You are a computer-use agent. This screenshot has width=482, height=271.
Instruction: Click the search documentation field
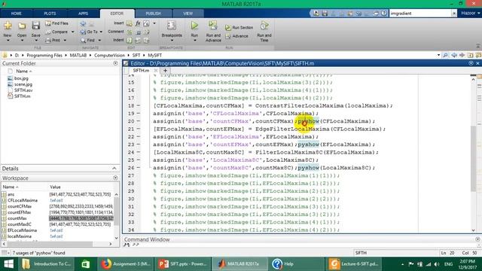click(x=420, y=14)
